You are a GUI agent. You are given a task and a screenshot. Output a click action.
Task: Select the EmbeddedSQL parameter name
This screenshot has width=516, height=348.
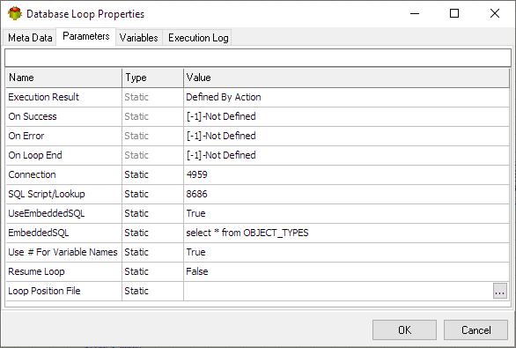[39, 233]
